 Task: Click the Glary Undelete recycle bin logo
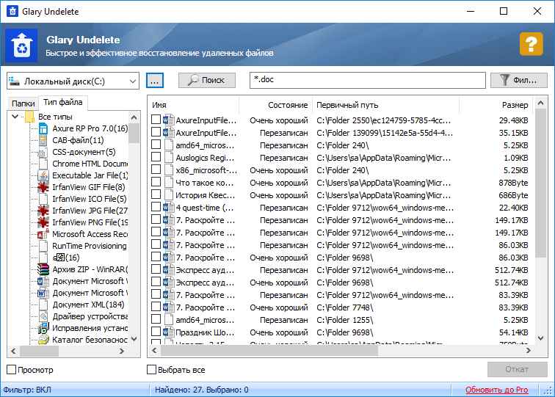pyautogui.click(x=21, y=45)
